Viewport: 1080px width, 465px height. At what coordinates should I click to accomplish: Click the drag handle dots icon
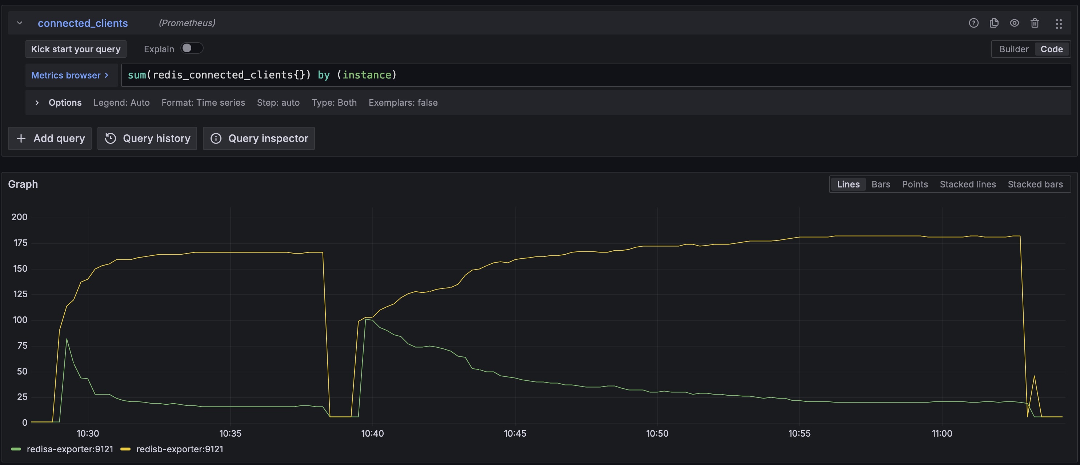pyautogui.click(x=1058, y=24)
